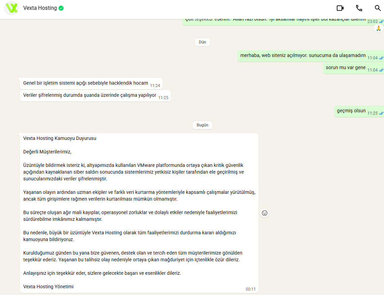Screen dimensions: 384x295
Task: Click the paragraph starting 'Bu nedenle, büyük bir üzüntüyle'
Action: pos(129,236)
